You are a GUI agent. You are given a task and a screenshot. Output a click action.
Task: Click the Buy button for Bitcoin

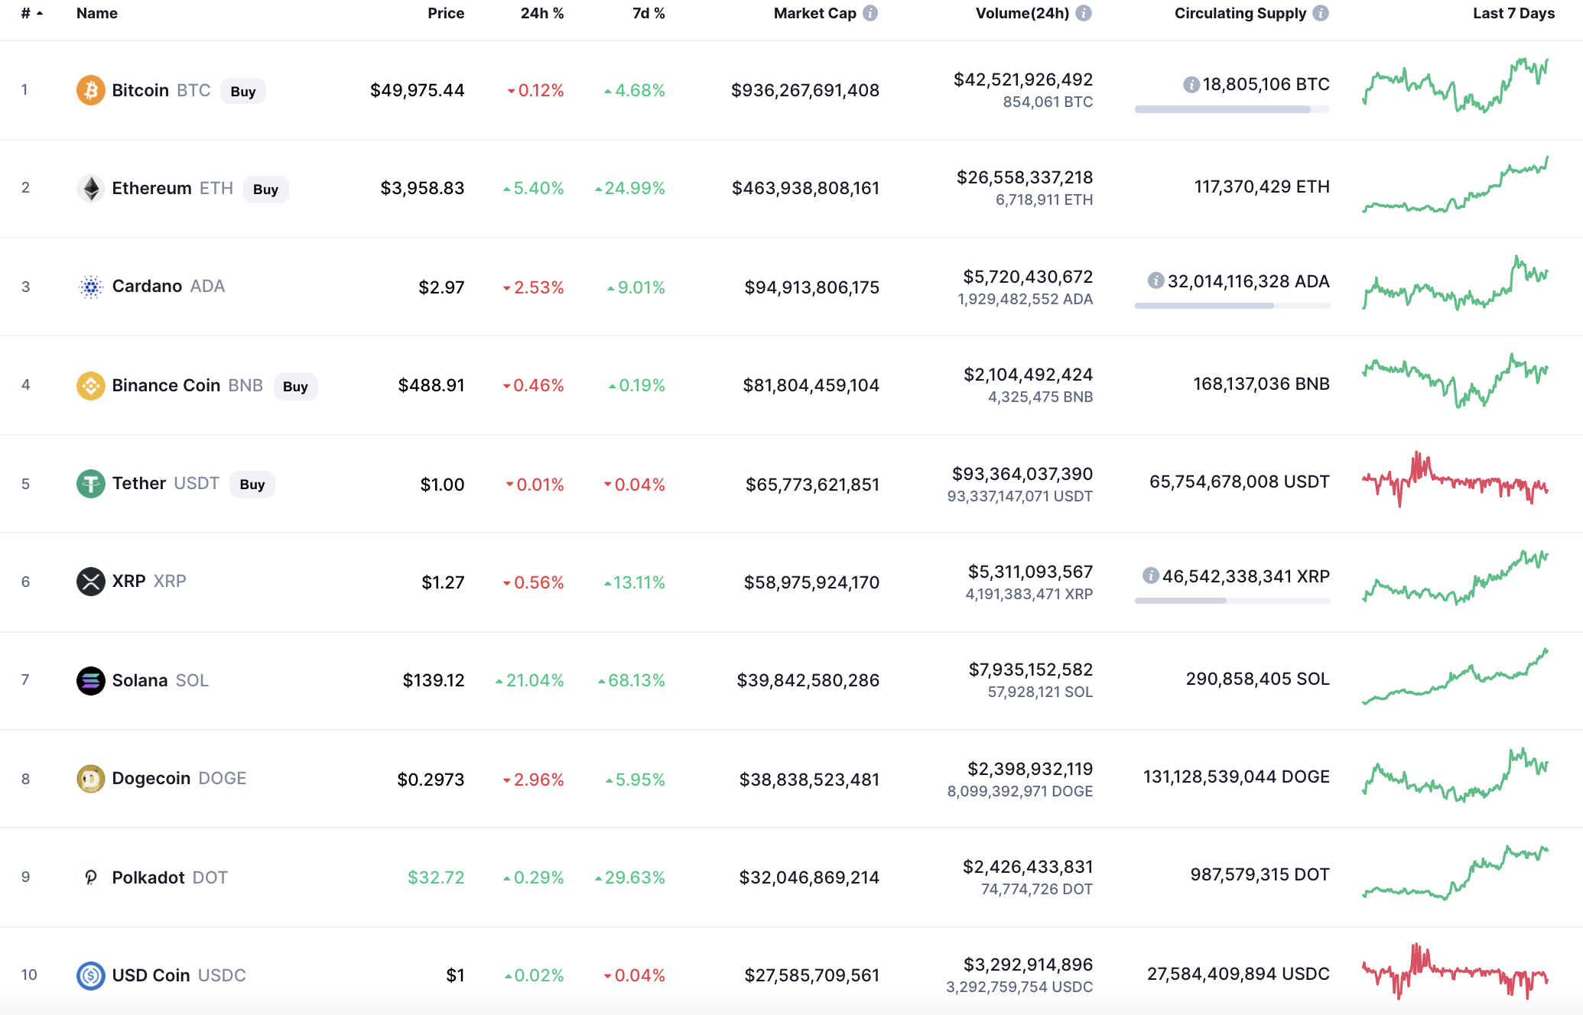coord(243,91)
